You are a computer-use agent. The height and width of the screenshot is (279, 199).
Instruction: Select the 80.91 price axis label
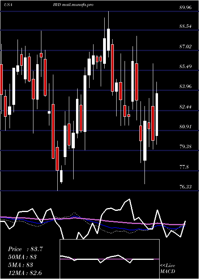(185, 127)
